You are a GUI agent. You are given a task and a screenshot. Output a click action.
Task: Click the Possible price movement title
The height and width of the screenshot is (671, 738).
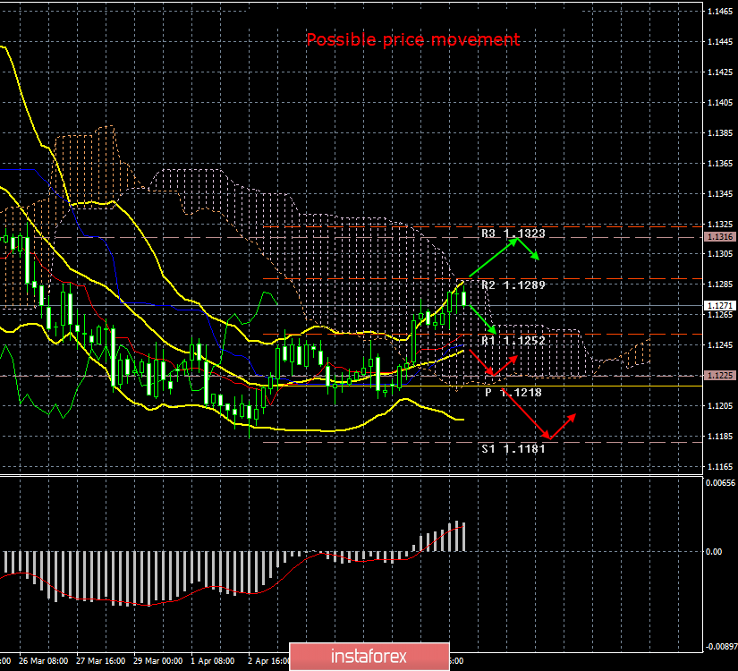point(413,39)
